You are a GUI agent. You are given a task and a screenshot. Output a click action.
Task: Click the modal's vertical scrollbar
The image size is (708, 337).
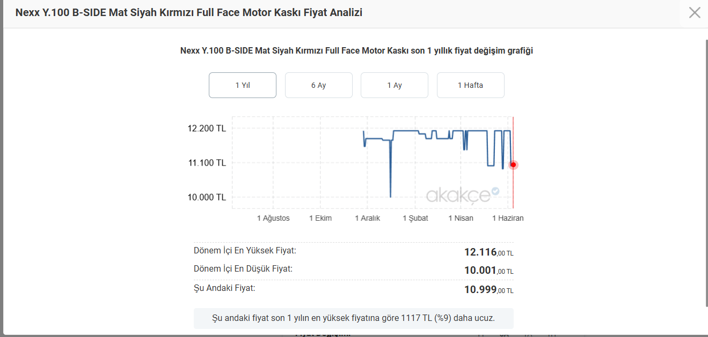click(705, 171)
